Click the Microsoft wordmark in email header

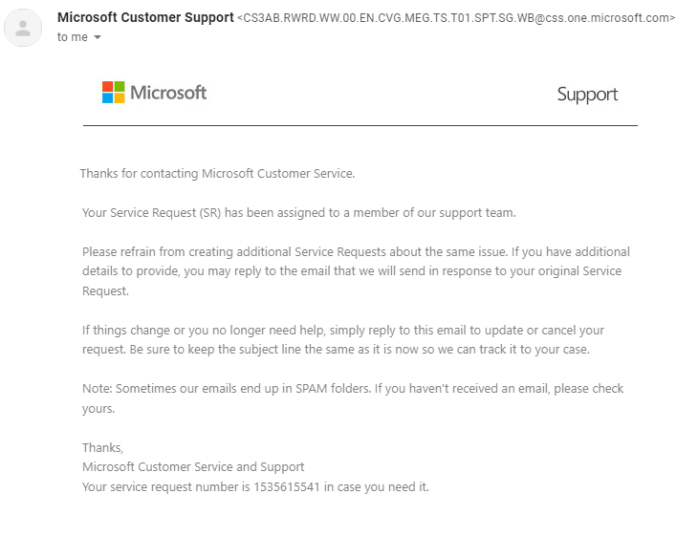click(168, 93)
